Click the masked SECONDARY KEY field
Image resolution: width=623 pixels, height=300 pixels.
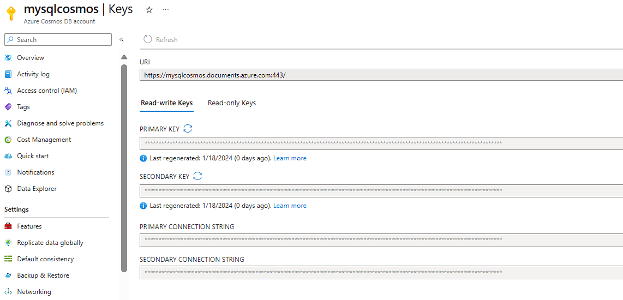point(381,191)
